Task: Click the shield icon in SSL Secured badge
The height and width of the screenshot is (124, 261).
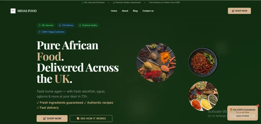Action: click(x=40, y=25)
